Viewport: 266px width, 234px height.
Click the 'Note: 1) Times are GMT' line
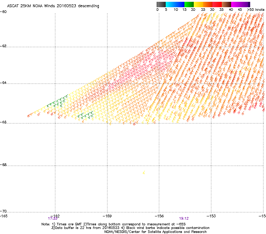tap(114, 224)
